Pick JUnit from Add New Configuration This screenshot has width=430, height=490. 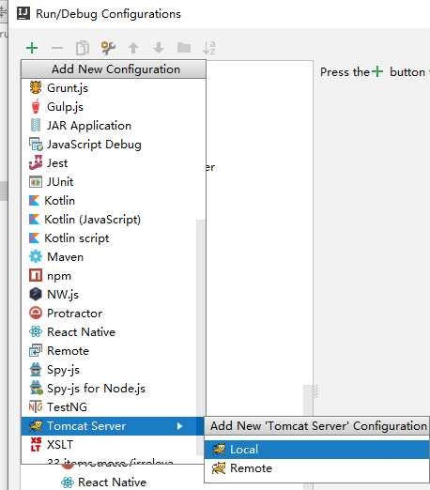pyautogui.click(x=114, y=182)
